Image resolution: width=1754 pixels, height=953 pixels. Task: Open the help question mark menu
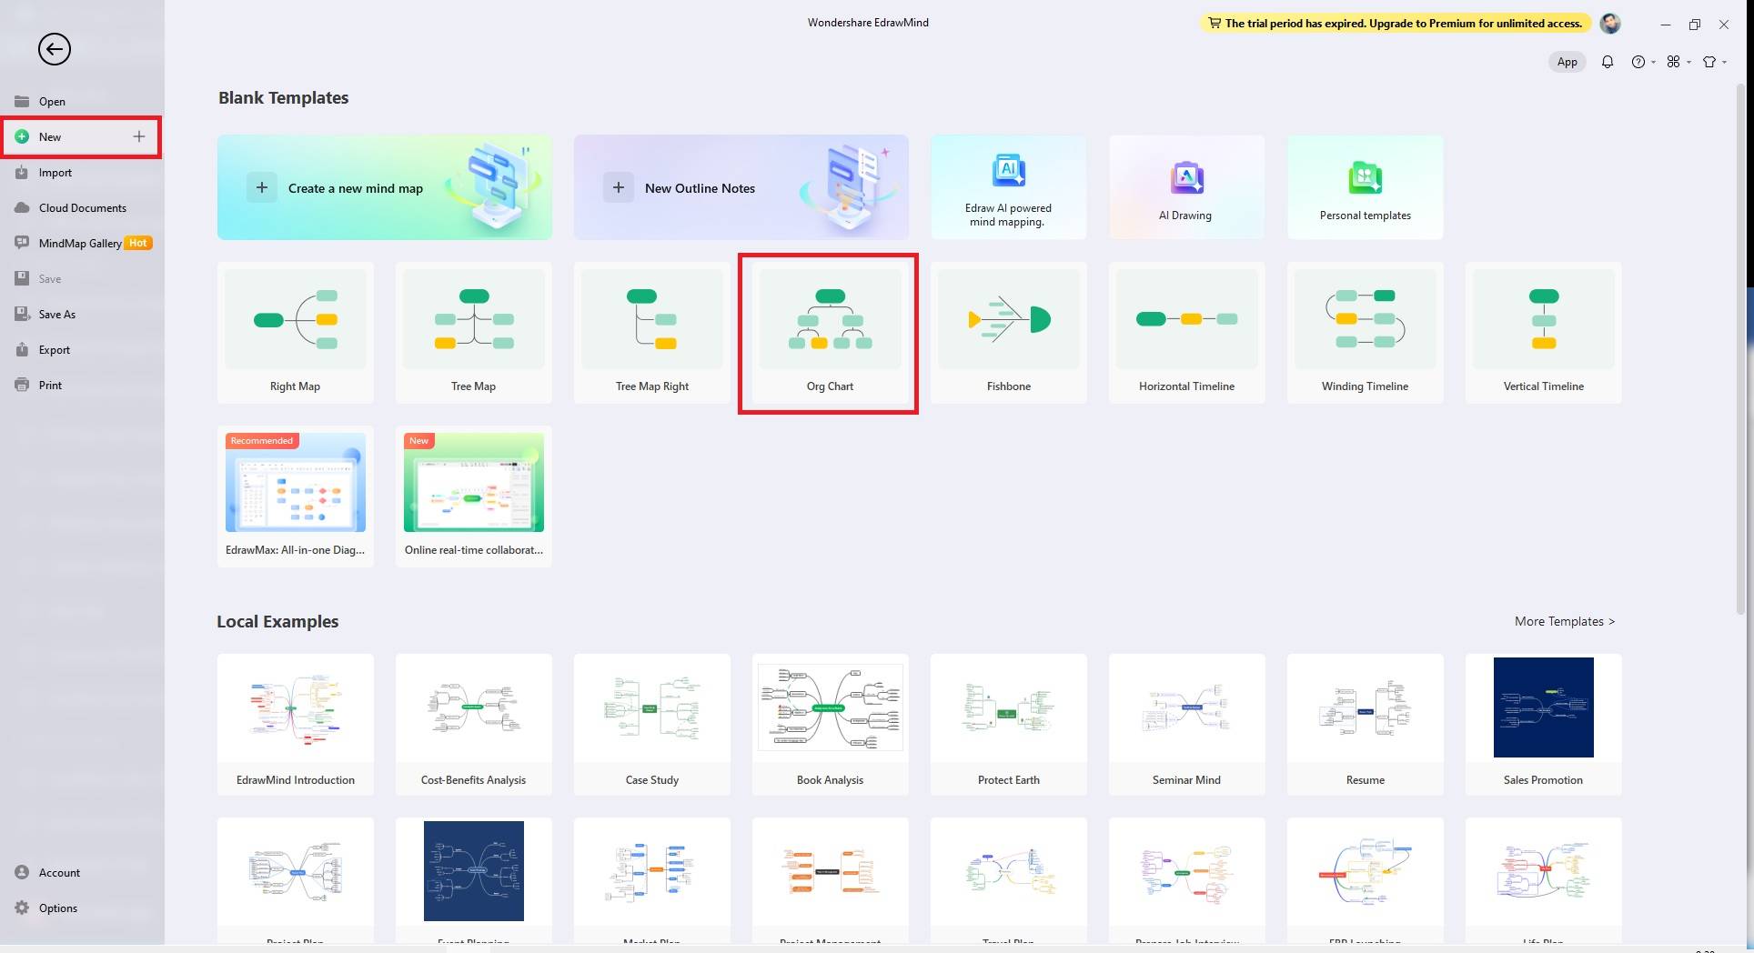(x=1643, y=62)
